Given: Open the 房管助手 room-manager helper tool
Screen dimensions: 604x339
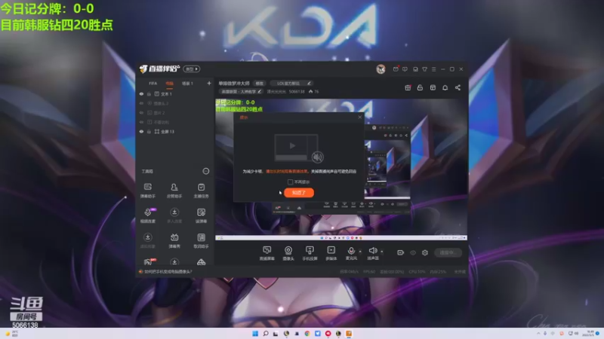Looking at the screenshot, I should tap(174, 191).
